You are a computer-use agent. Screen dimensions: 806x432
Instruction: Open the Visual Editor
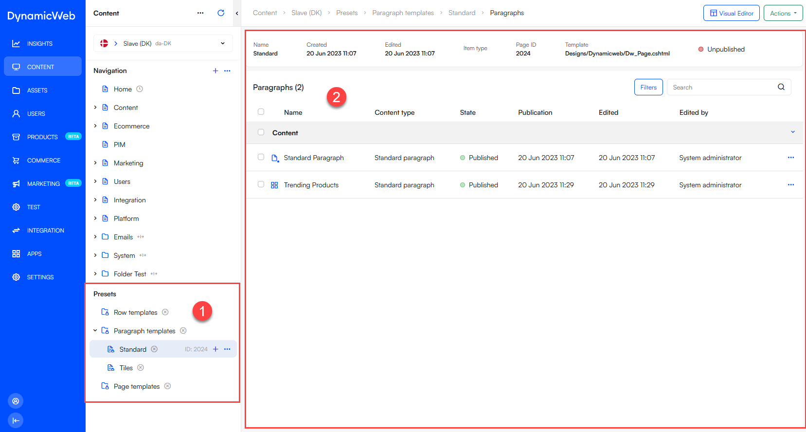(732, 13)
